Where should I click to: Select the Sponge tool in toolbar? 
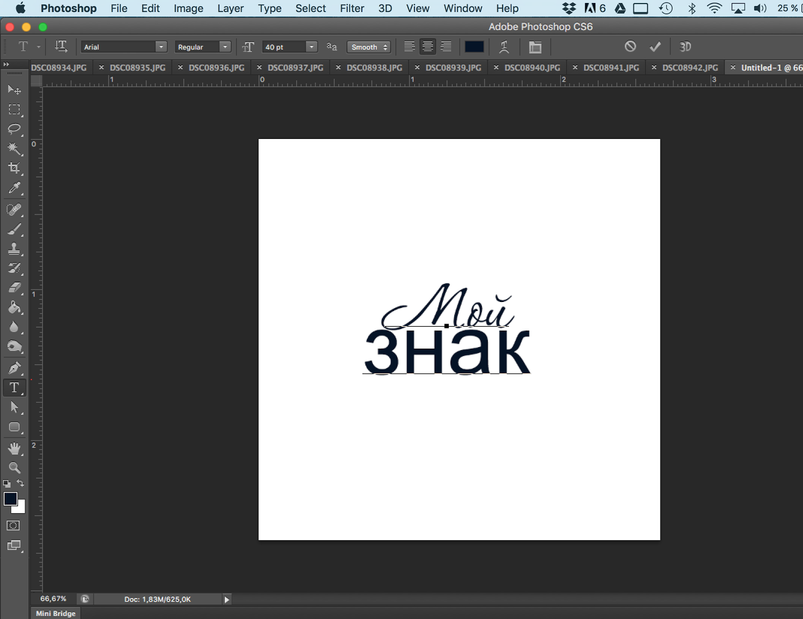[14, 347]
